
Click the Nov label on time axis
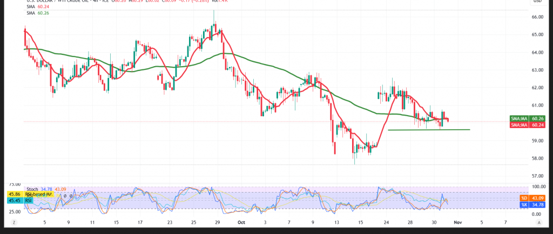457,222
